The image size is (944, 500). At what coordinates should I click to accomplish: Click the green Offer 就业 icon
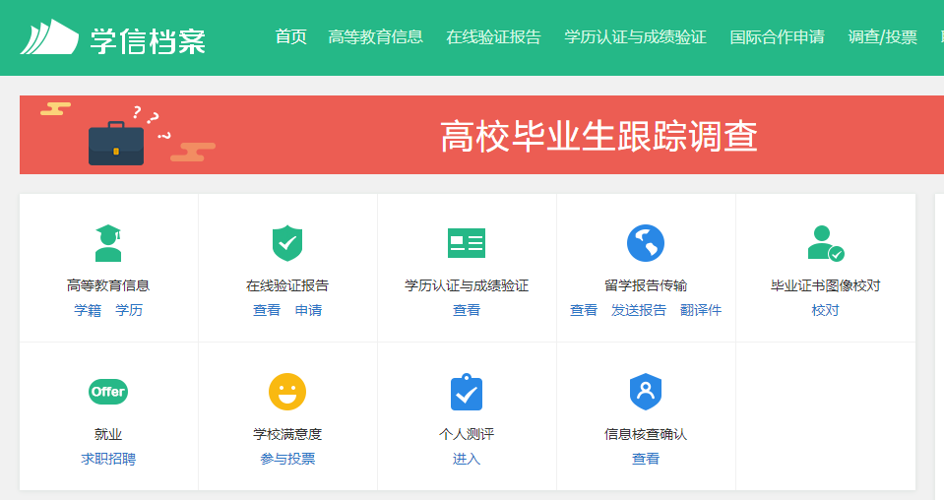[108, 392]
